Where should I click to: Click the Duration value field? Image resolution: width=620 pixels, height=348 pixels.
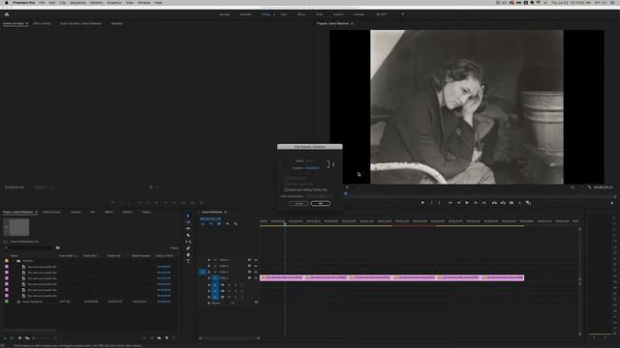pos(312,168)
